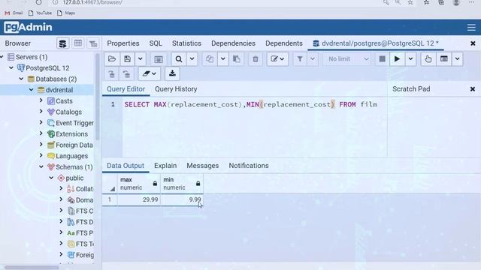Open the filter options dropdown arrow
Viewport: 481px width, 270px height.
(x=313, y=58)
